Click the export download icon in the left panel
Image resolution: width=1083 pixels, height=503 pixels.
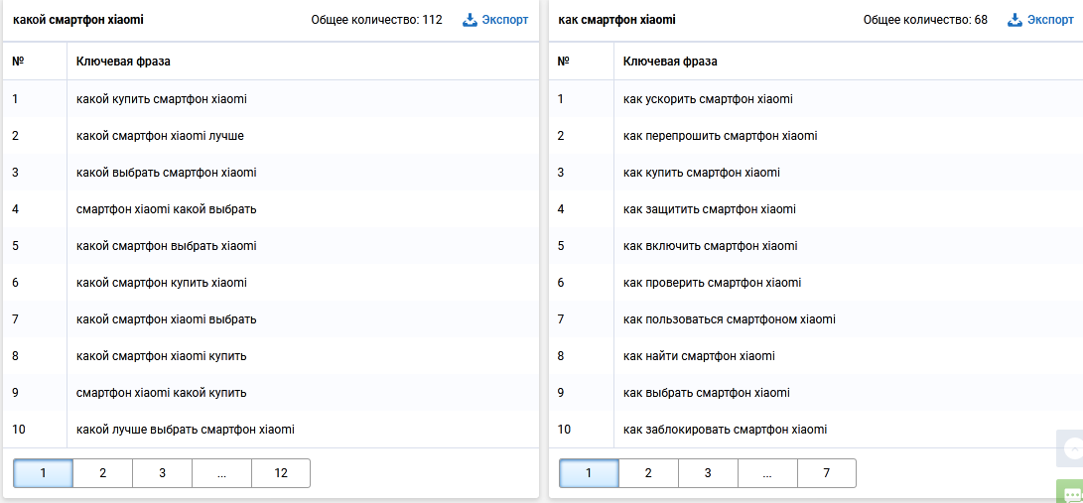[x=470, y=19]
